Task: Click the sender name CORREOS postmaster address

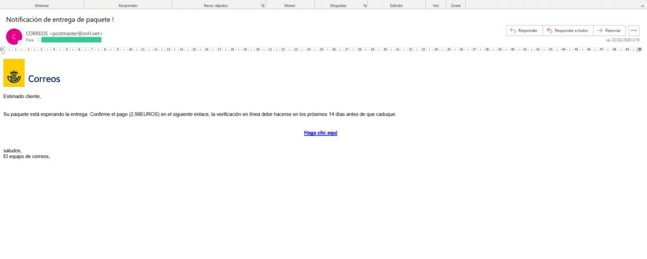Action: click(64, 33)
